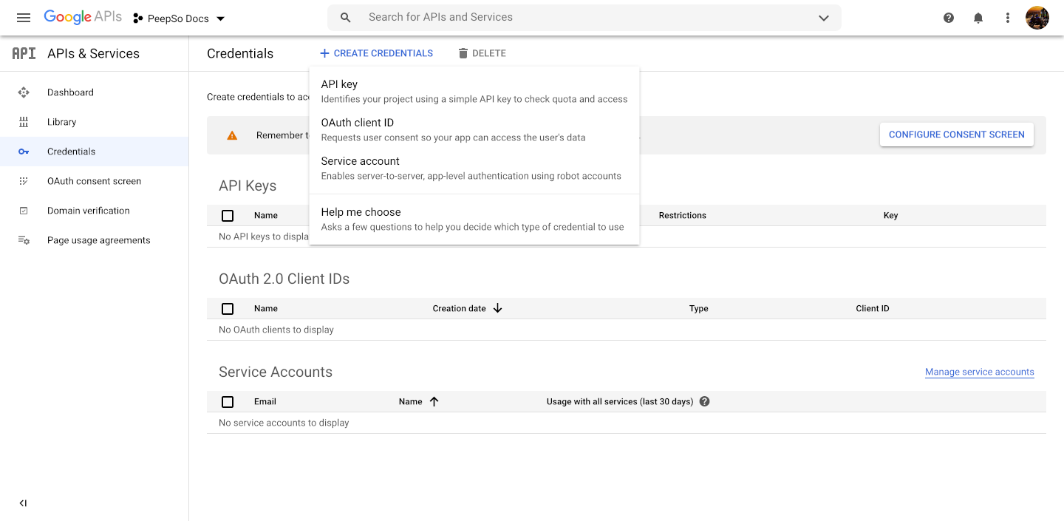Collapse the sidebar with the bottom arrow icon
1064x521 pixels.
[x=23, y=503]
